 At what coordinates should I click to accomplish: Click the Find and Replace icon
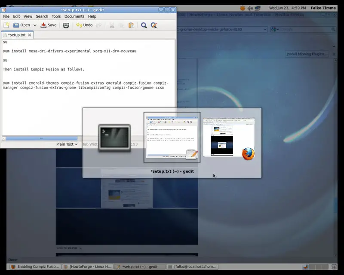tap(154, 25)
